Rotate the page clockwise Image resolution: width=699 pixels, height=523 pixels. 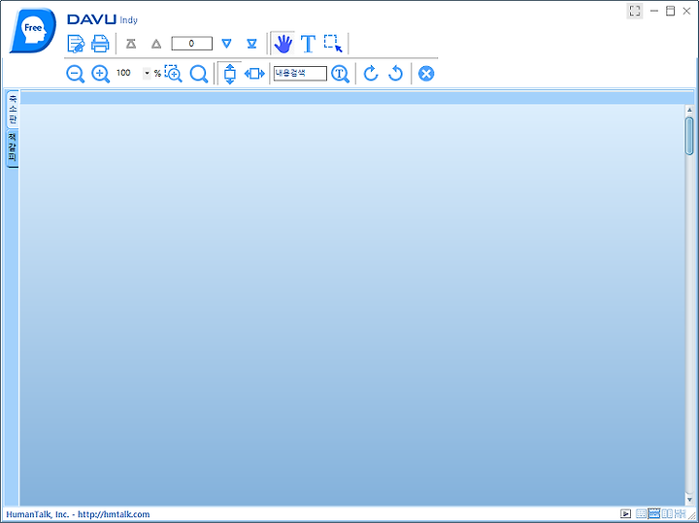click(x=371, y=73)
